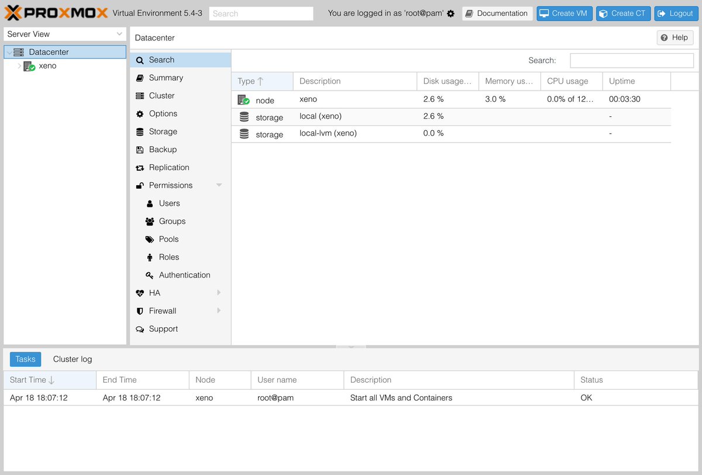
Task: Click the Authentication key icon
Action: tap(149, 275)
